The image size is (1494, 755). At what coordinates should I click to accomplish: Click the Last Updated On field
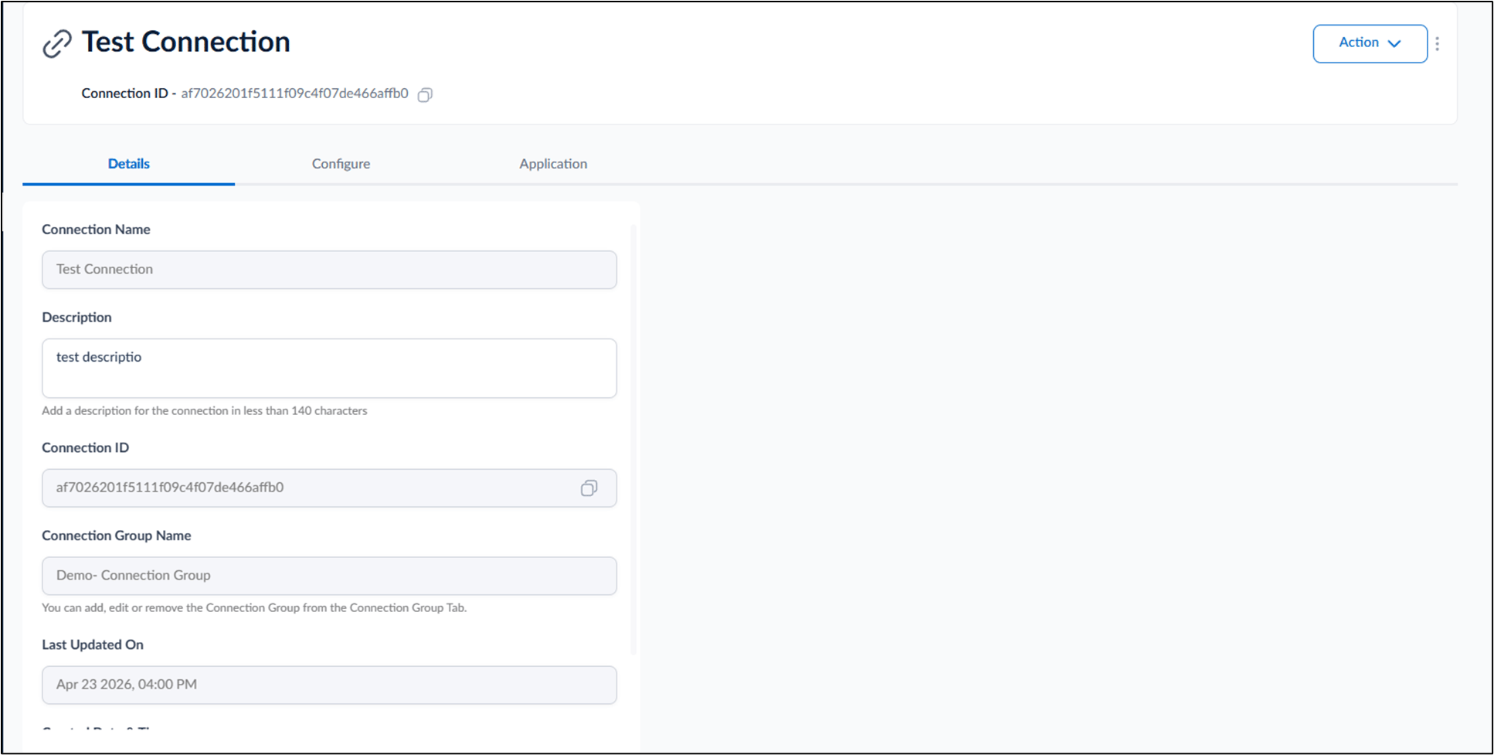pyautogui.click(x=329, y=685)
